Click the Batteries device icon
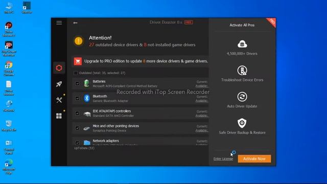The image size is (327, 184). coord(87,83)
